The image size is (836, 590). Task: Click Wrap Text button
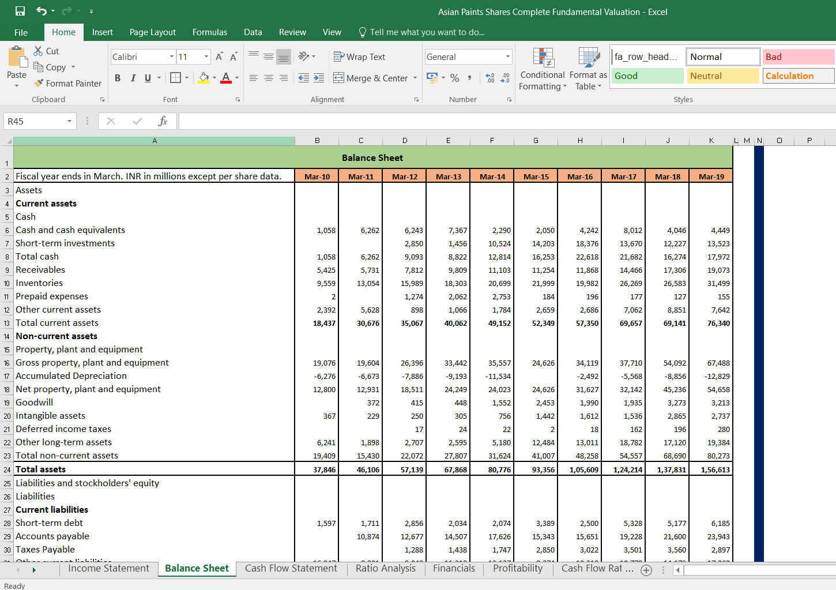coord(359,57)
